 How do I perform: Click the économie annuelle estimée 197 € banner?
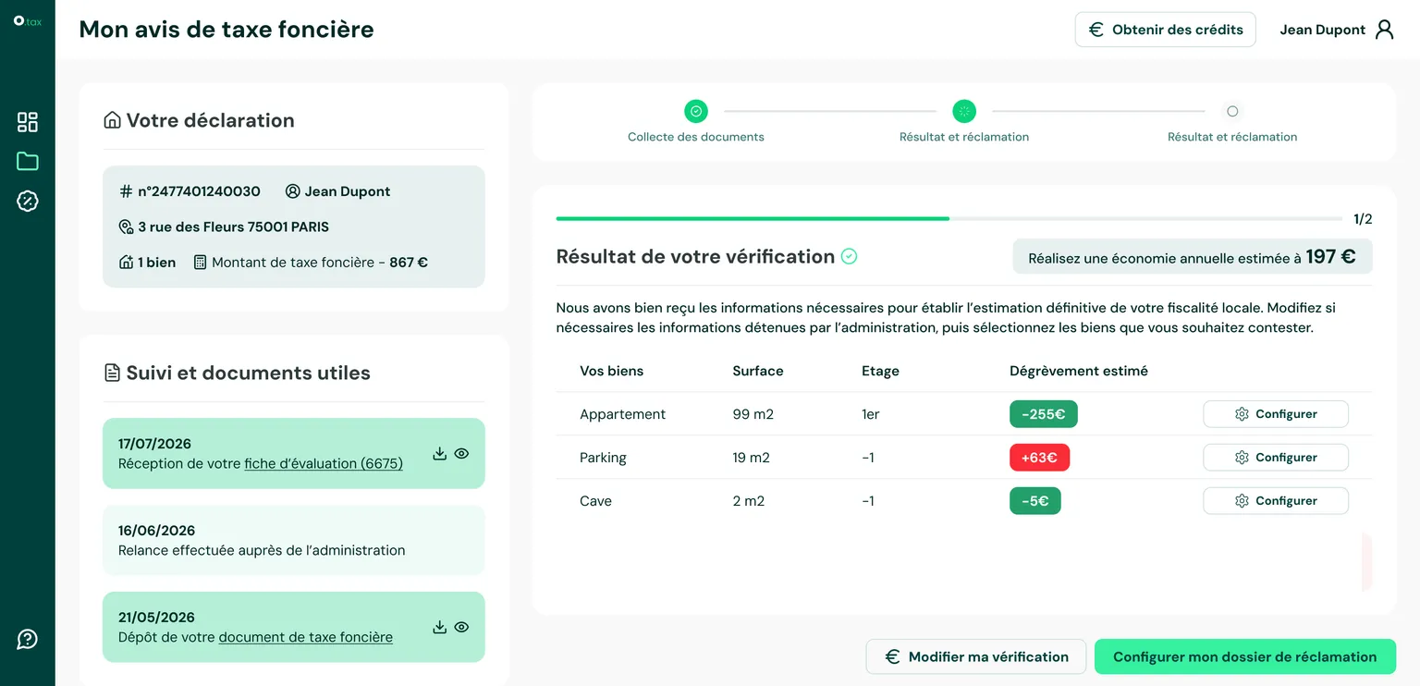[1193, 257]
